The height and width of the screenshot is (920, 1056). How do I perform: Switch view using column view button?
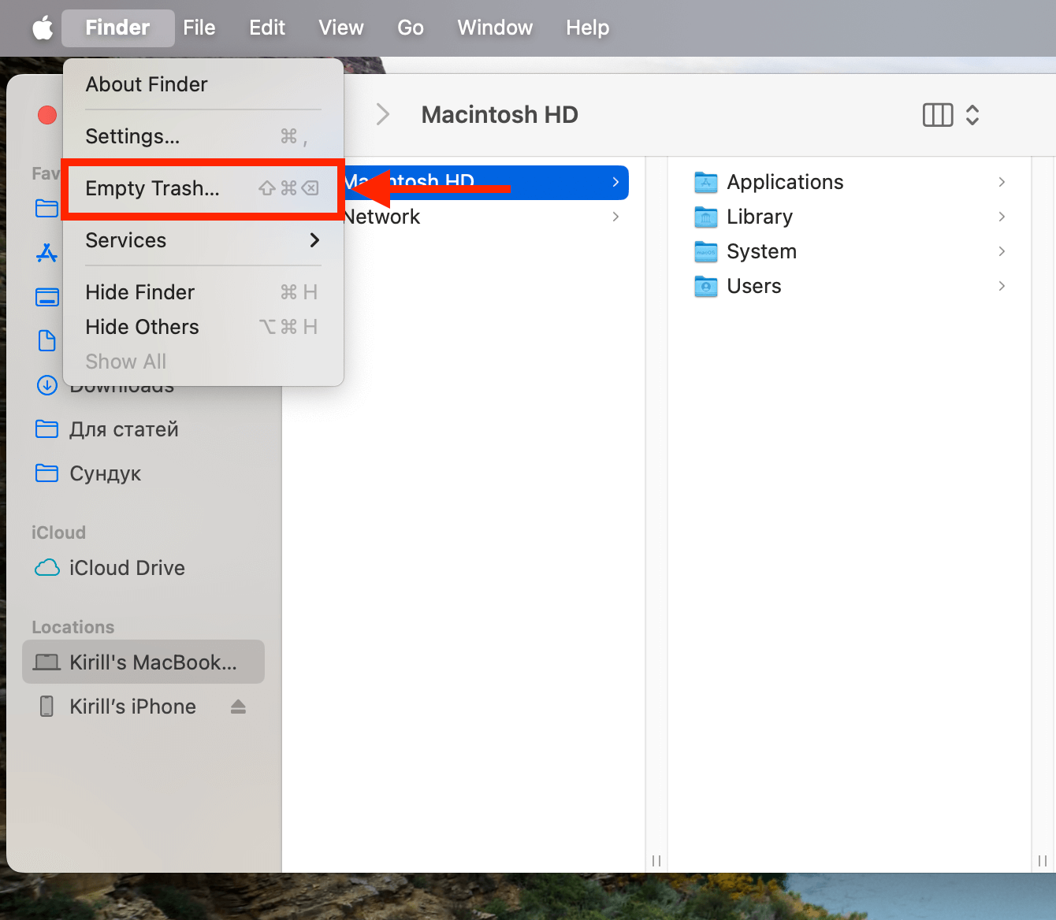(x=937, y=115)
